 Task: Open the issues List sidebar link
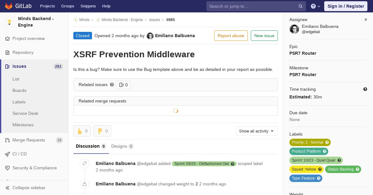16,79
